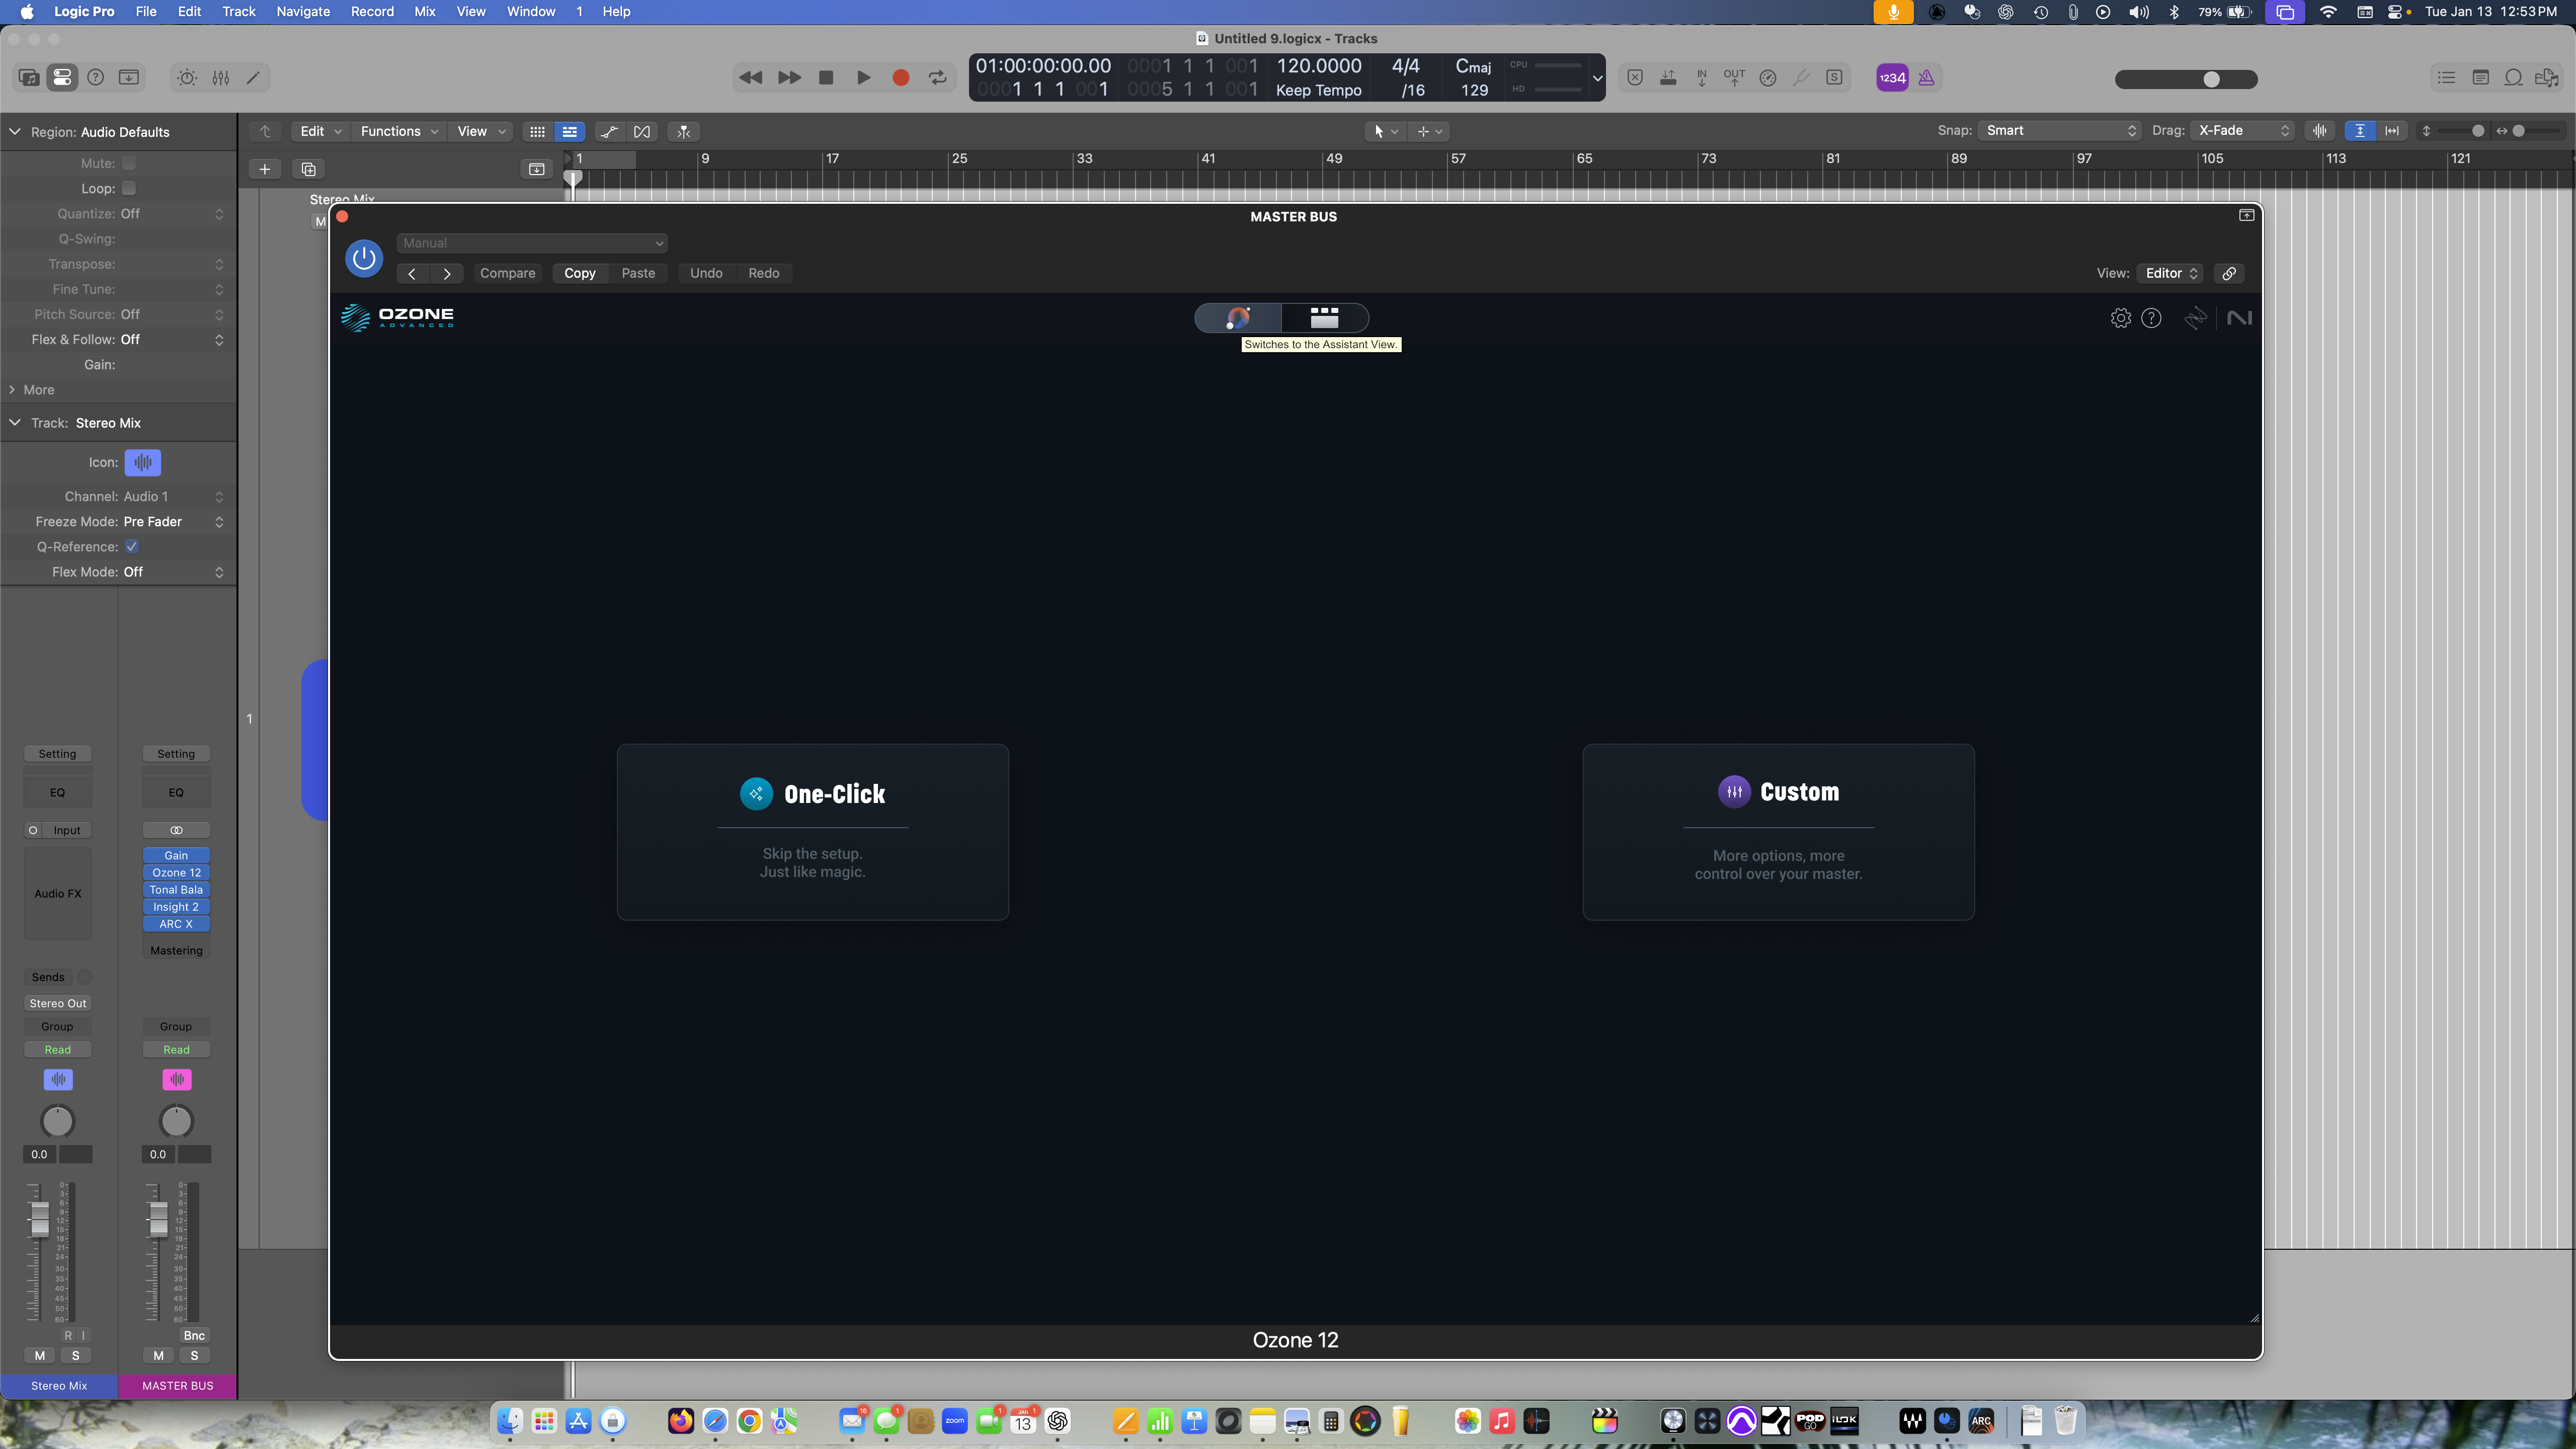Click the cycle repeat icon in transport

(938, 77)
